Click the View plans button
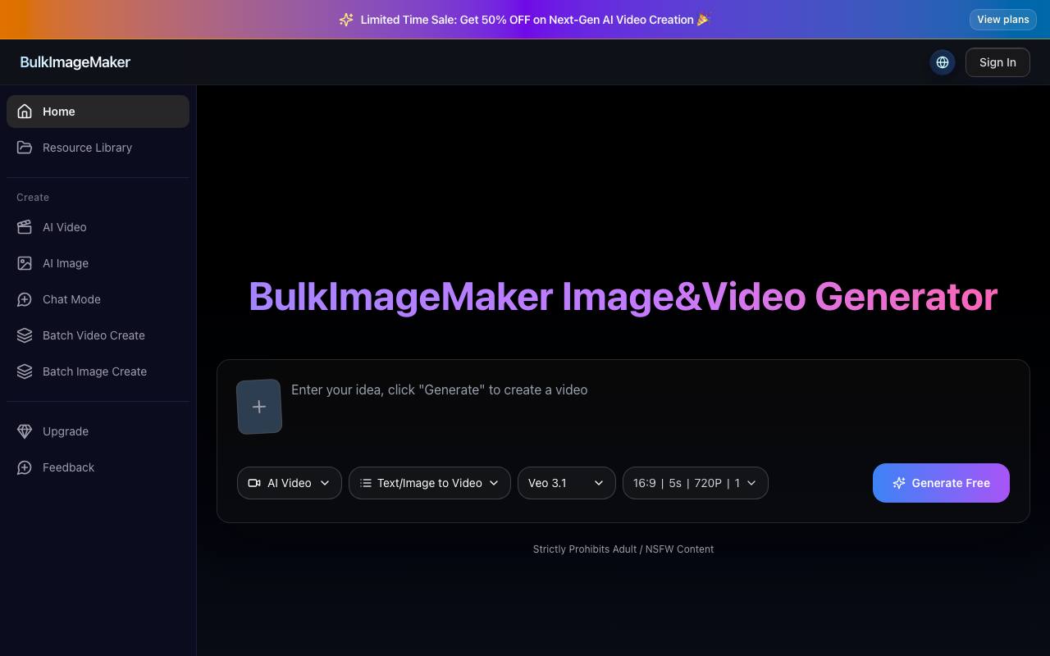Image resolution: width=1050 pixels, height=656 pixels. [x=1002, y=20]
